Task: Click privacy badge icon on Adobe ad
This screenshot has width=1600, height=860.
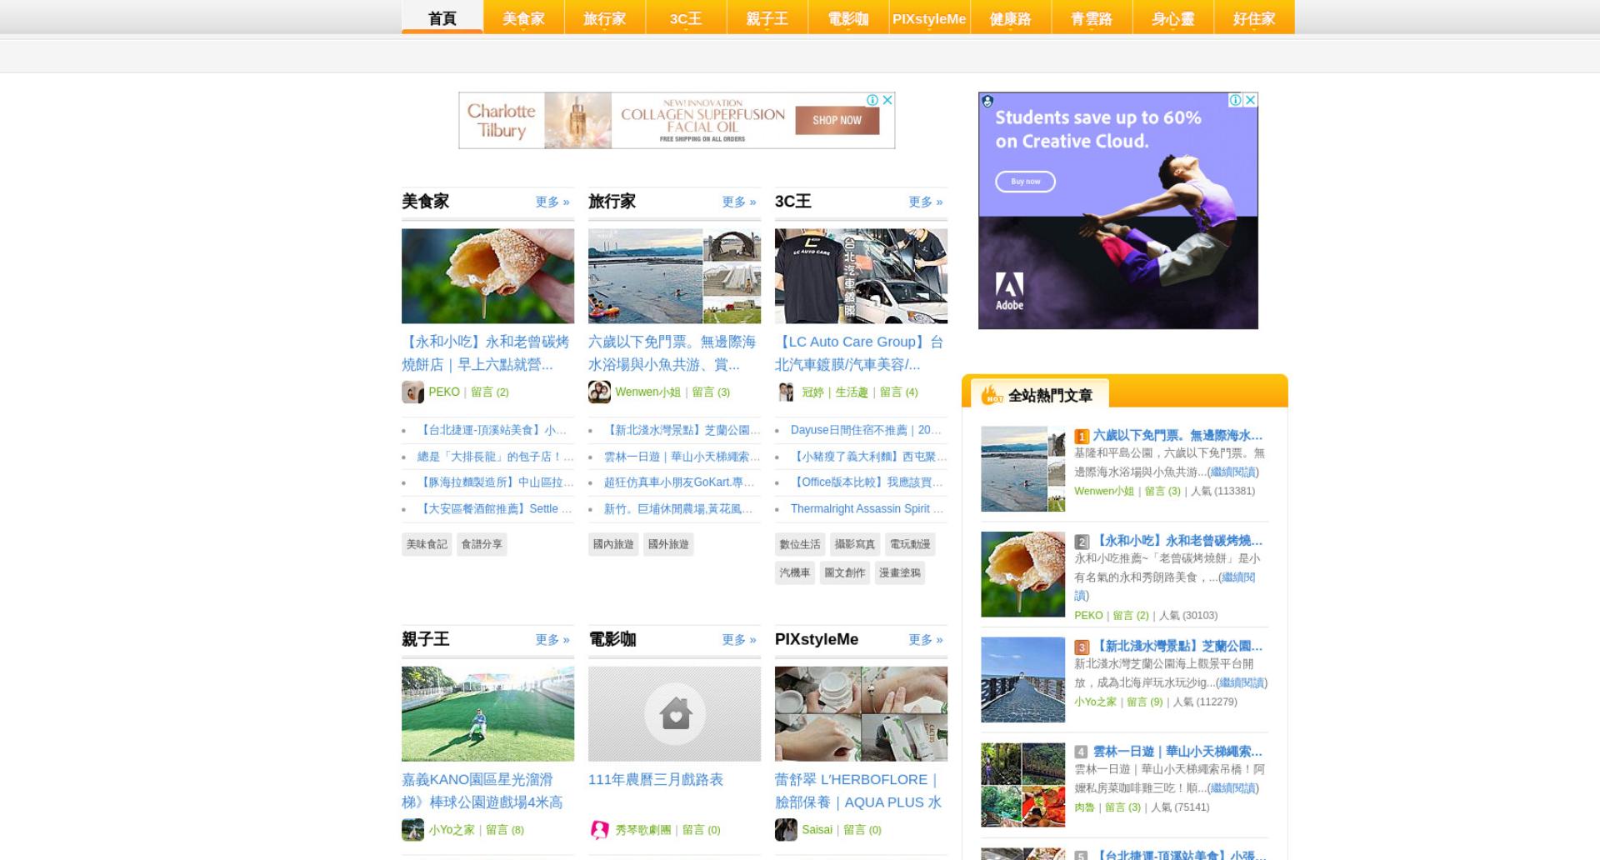Action: (x=987, y=101)
